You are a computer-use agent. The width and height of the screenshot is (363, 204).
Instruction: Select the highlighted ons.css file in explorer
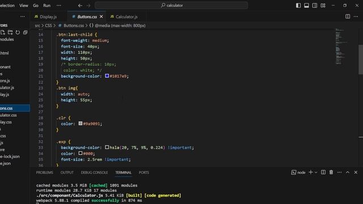pyautogui.click(x=15, y=108)
